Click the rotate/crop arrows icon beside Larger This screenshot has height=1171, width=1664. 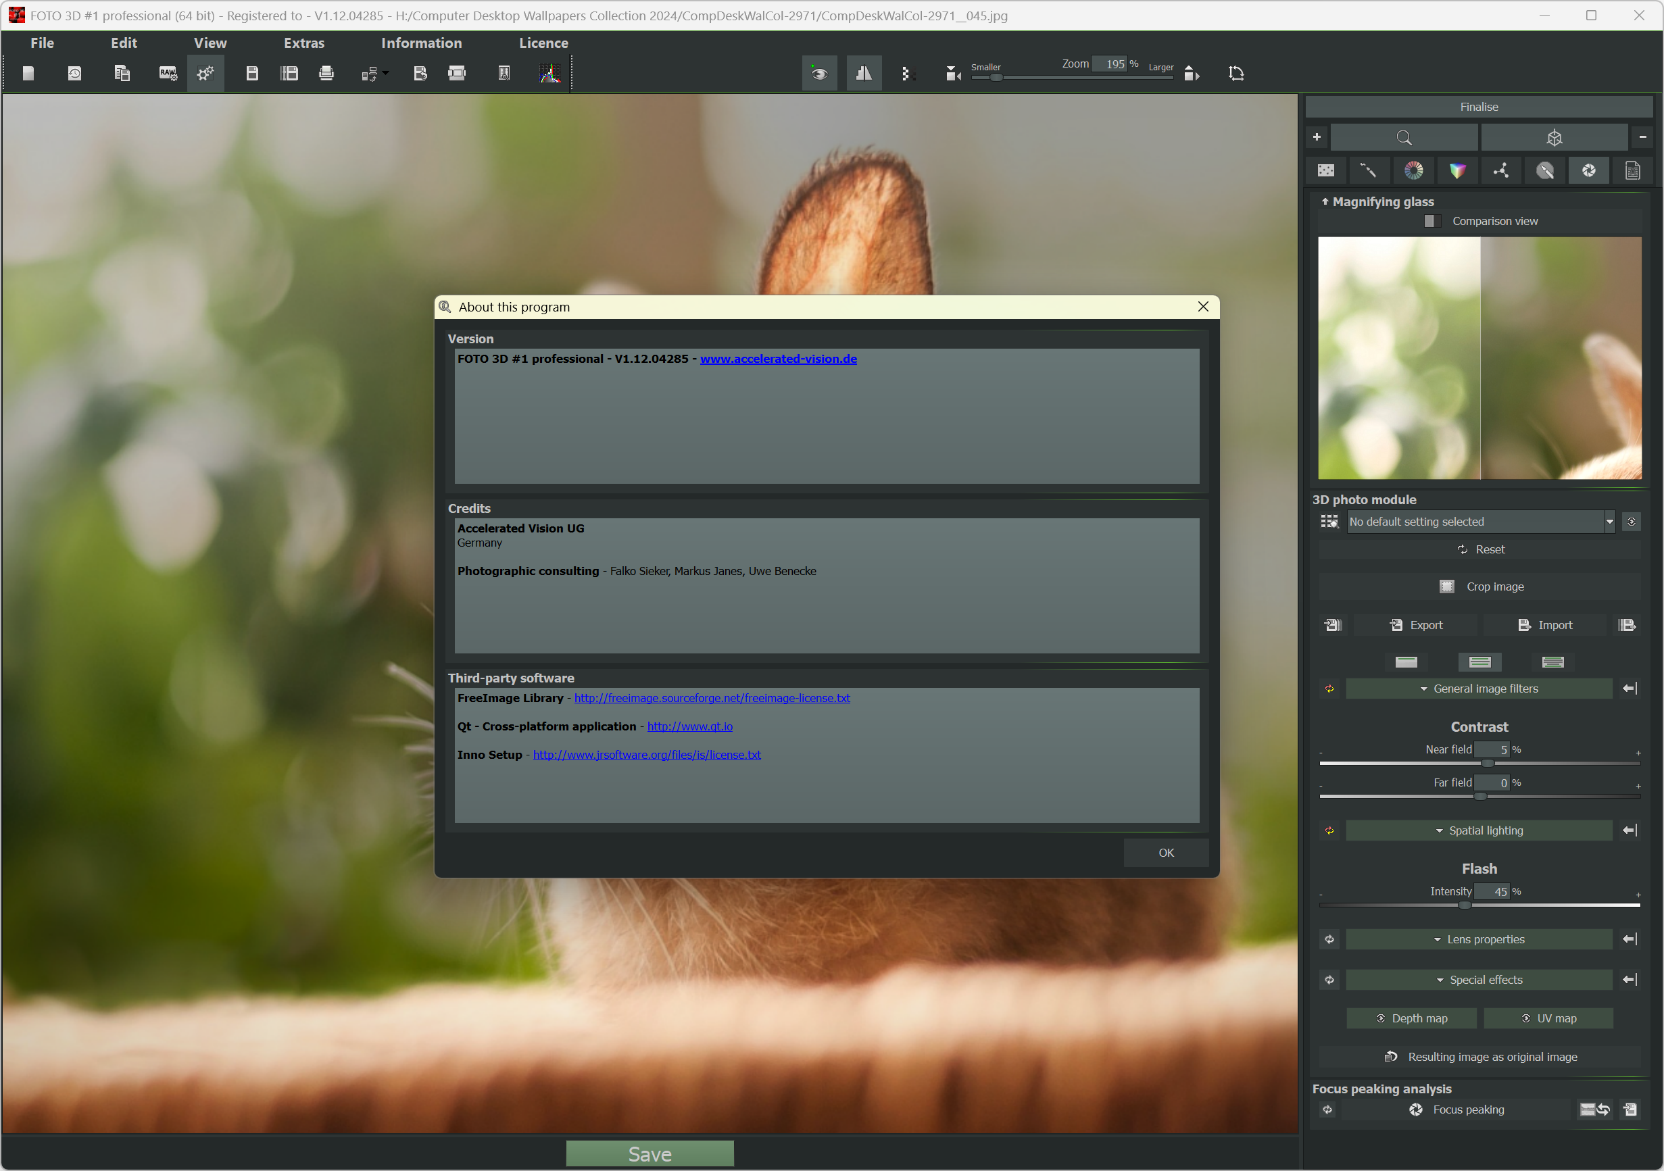pos(1236,73)
